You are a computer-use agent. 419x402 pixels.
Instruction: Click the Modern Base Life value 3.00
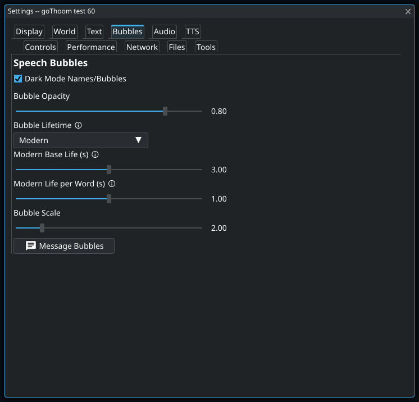(218, 170)
